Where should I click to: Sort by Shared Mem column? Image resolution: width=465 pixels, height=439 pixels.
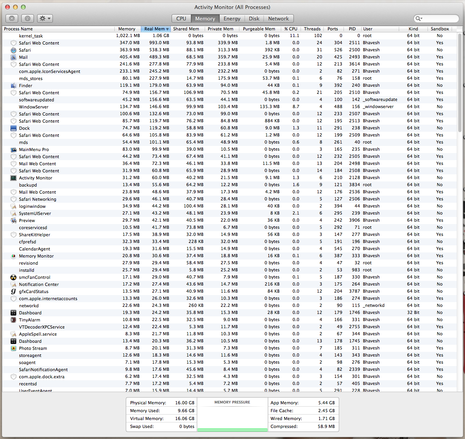pyautogui.click(x=187, y=29)
